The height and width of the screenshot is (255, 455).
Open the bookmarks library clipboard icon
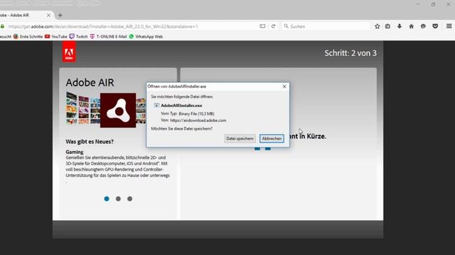pyautogui.click(x=387, y=26)
